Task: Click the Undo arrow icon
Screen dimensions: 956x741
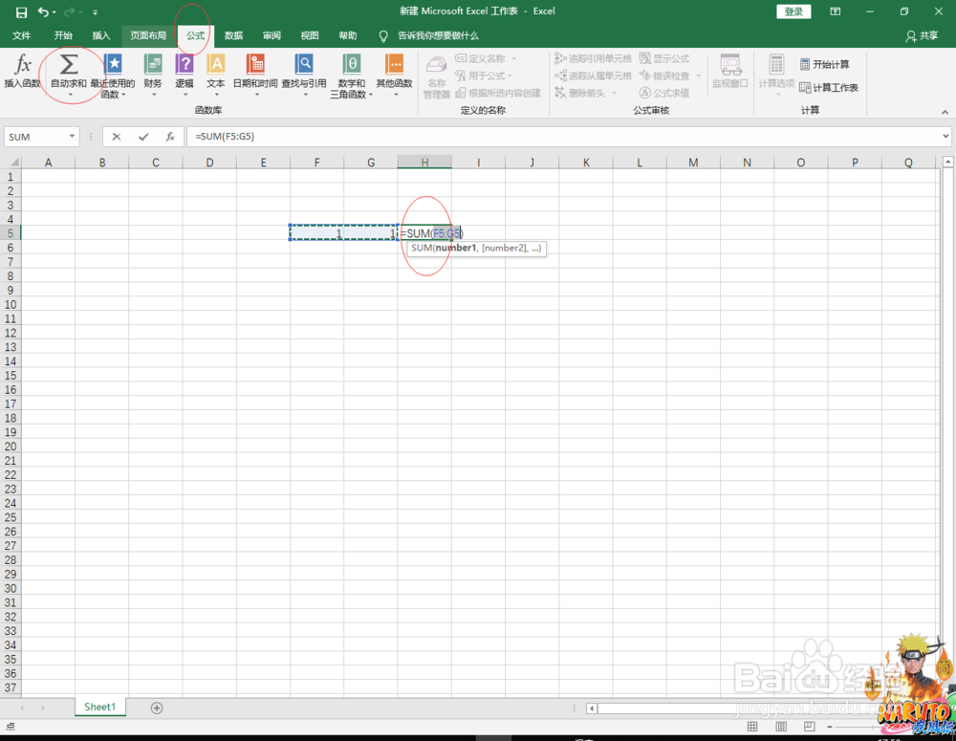Action: [43, 11]
